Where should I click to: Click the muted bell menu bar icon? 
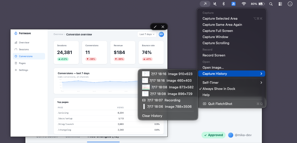pyautogui.click(x=215, y=4)
